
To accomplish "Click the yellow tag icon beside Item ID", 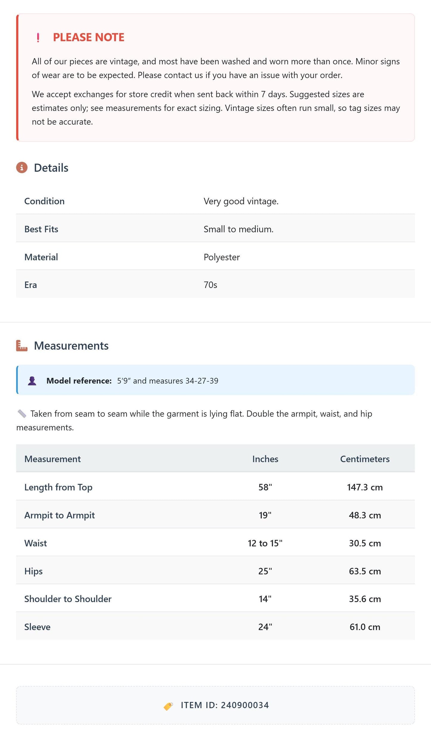I will click(168, 706).
